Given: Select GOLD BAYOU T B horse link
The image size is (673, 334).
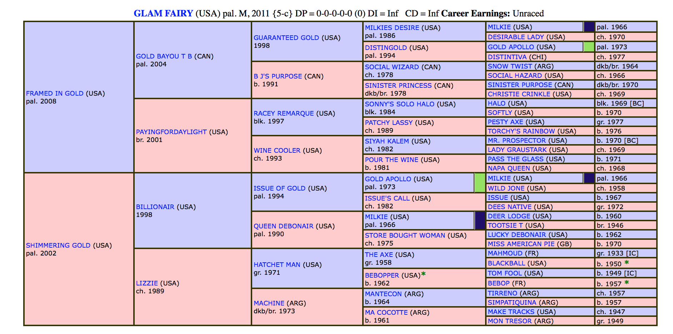Looking at the screenshot, I should point(164,56).
